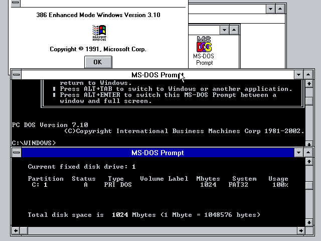Click the 'Status' column header
Image resolution: width=321 pixels, height=241 pixels.
[x=84, y=179]
